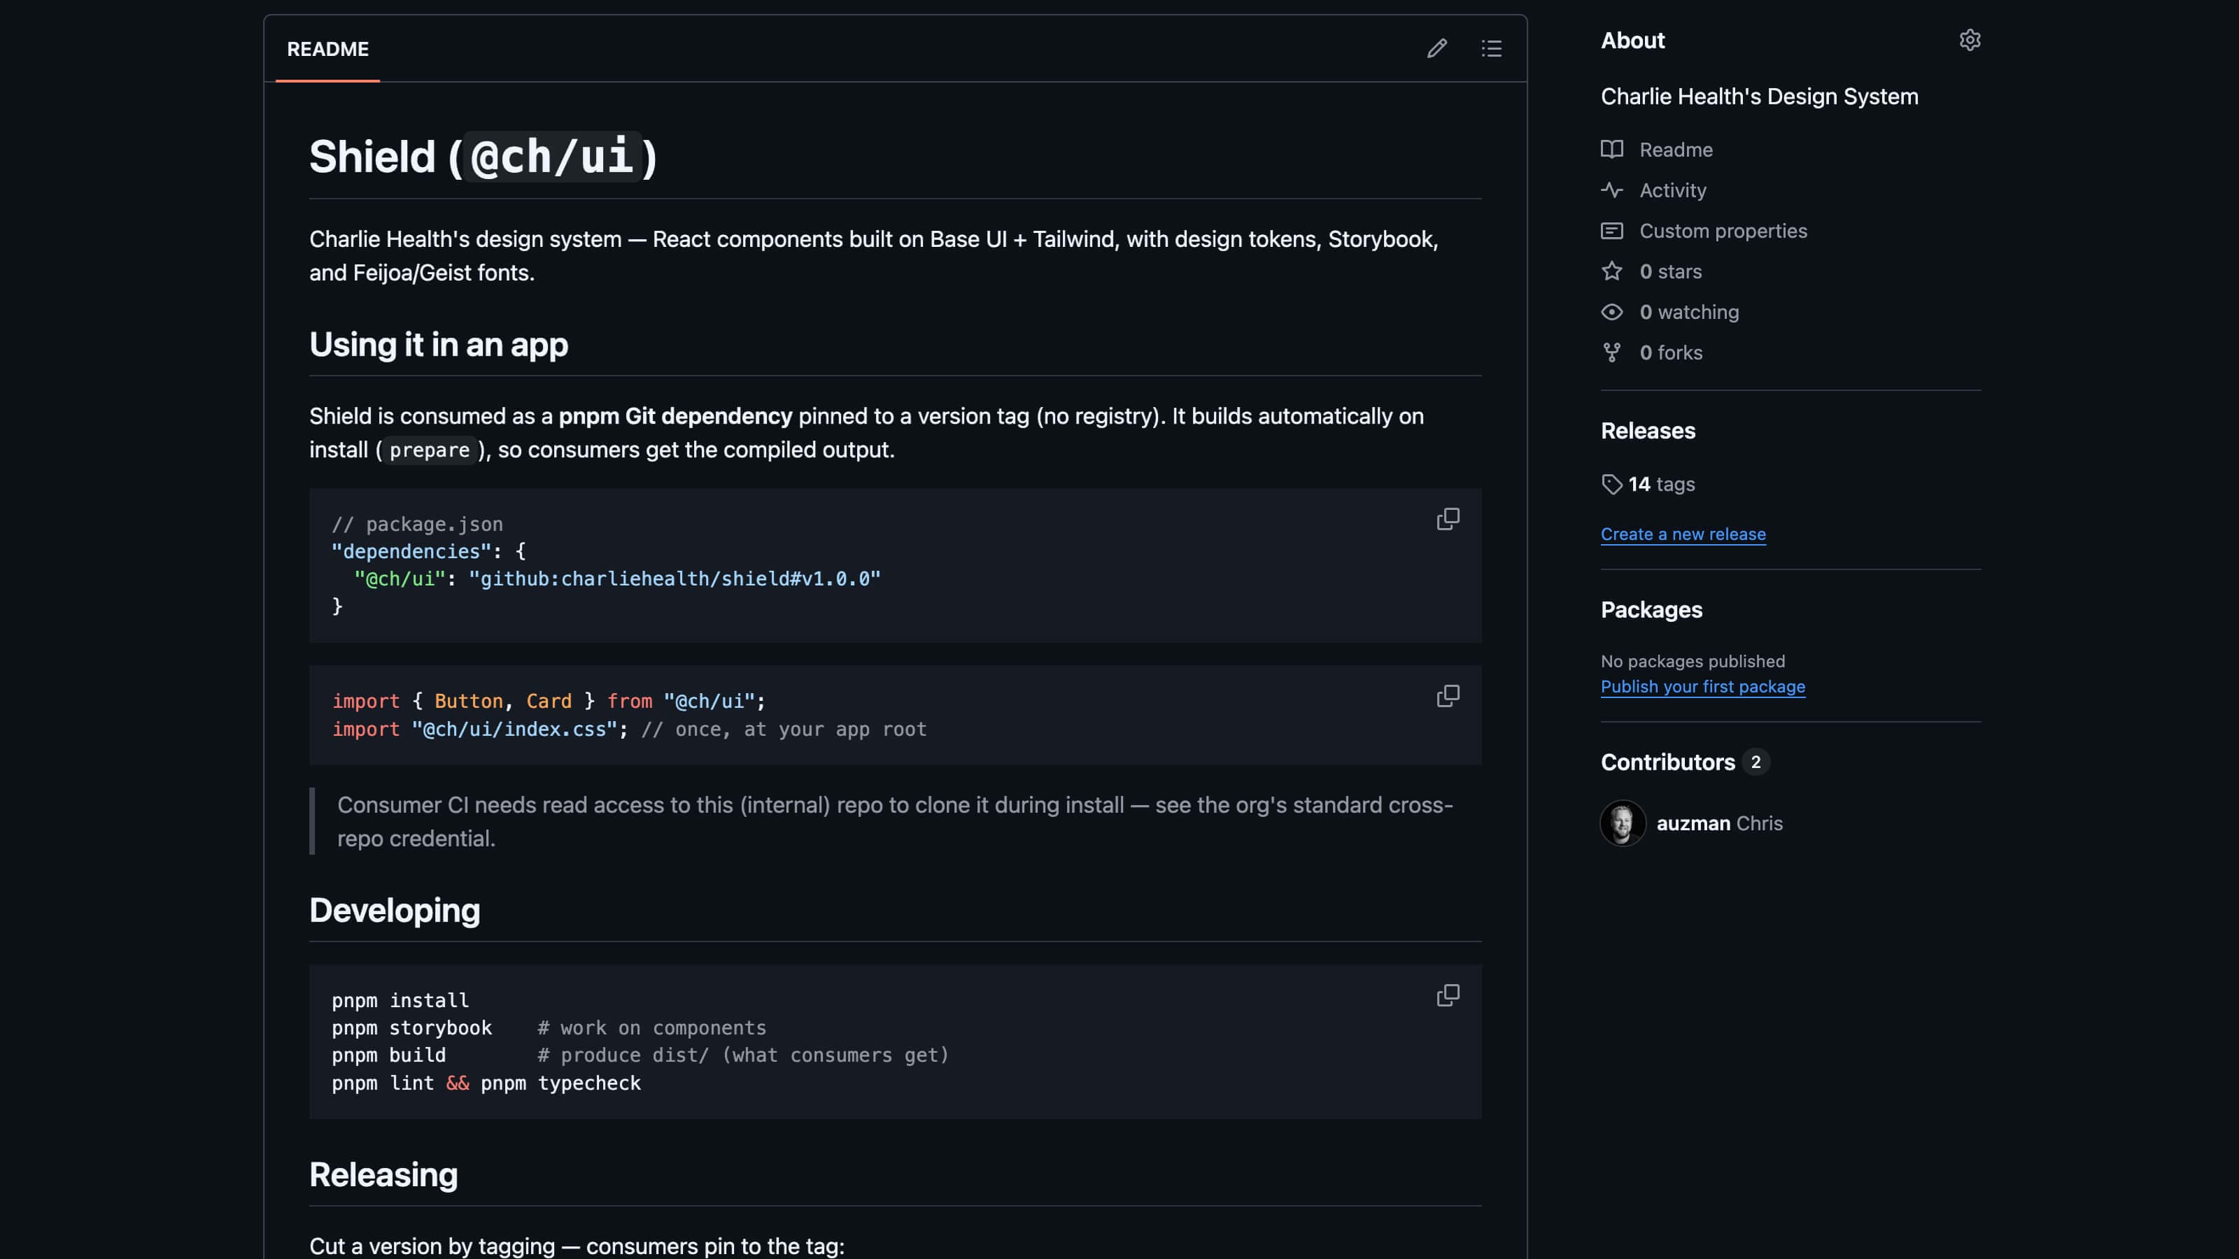Click the Using it in an app heading
The image size is (2239, 1259).
(x=439, y=345)
